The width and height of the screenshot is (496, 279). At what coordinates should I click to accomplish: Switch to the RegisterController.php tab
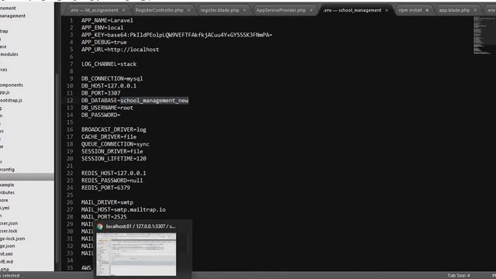click(159, 10)
